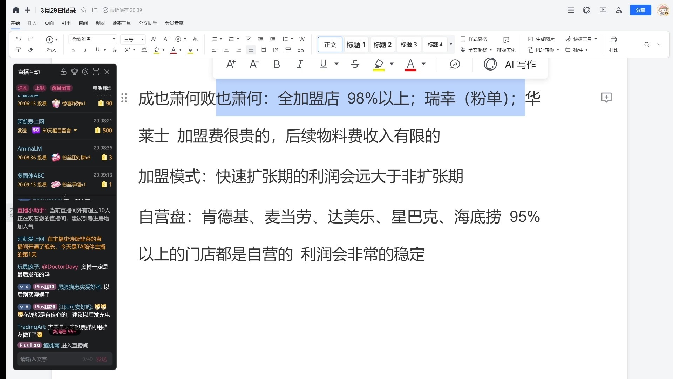Click the search magnifier icon in ribbon
The width and height of the screenshot is (673, 379).
coord(646,45)
